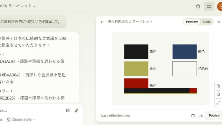The image size is (222, 125).
Task: Publish the artifact
Action: (214, 116)
